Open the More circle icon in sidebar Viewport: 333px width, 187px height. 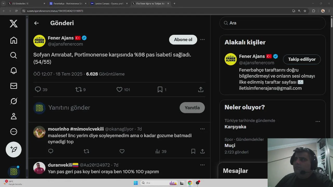tap(14, 132)
